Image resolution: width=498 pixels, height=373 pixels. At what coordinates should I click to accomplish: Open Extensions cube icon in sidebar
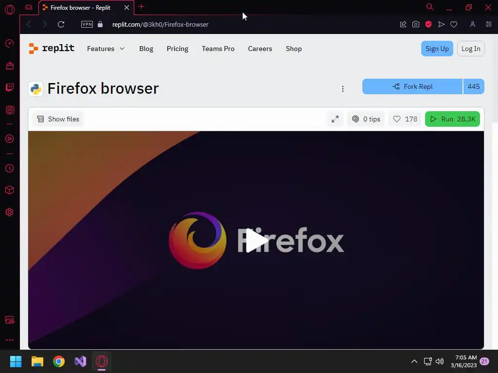[10, 190]
